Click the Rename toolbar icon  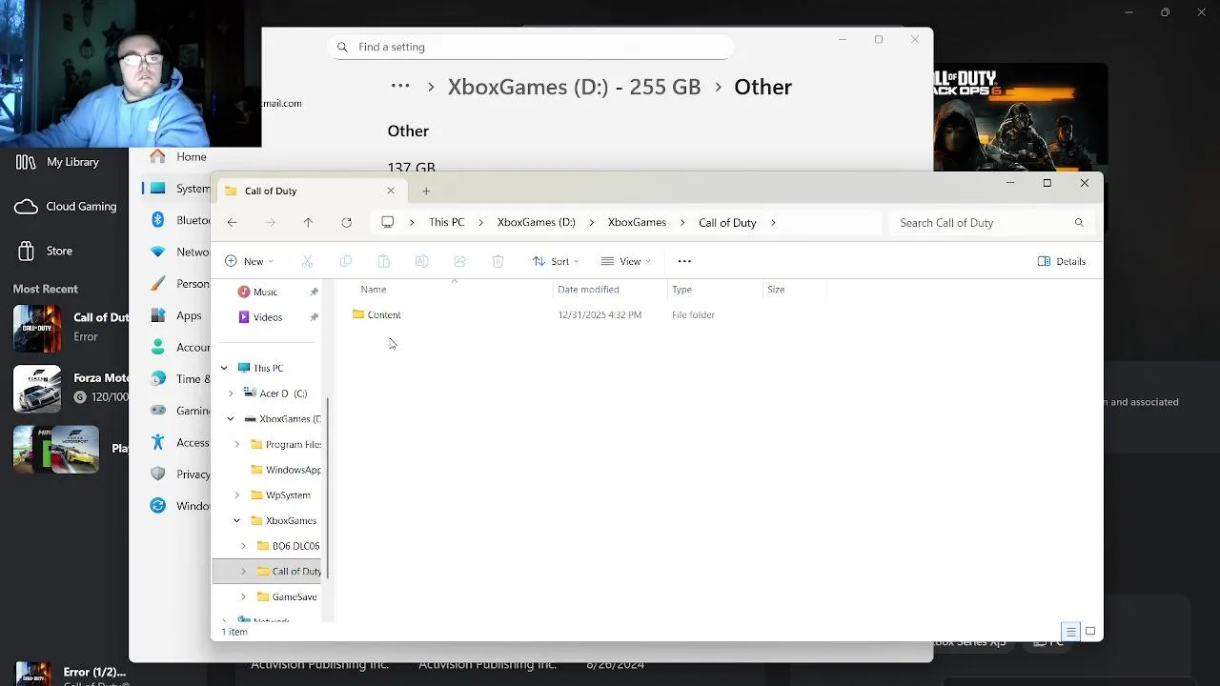click(x=421, y=261)
